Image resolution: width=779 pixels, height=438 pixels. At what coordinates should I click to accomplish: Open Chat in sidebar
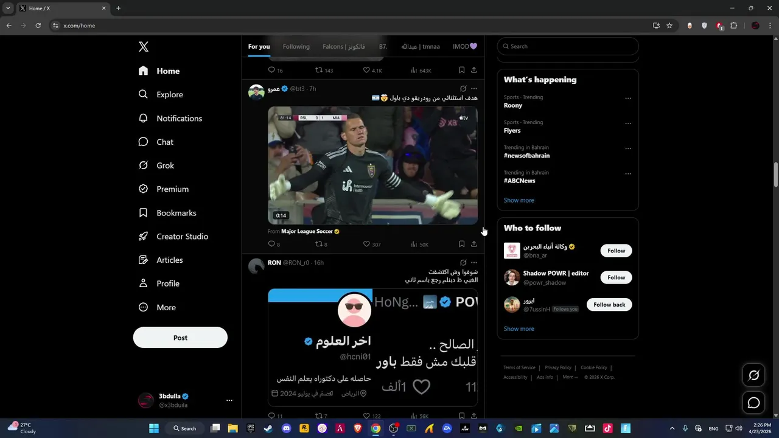pyautogui.click(x=156, y=142)
